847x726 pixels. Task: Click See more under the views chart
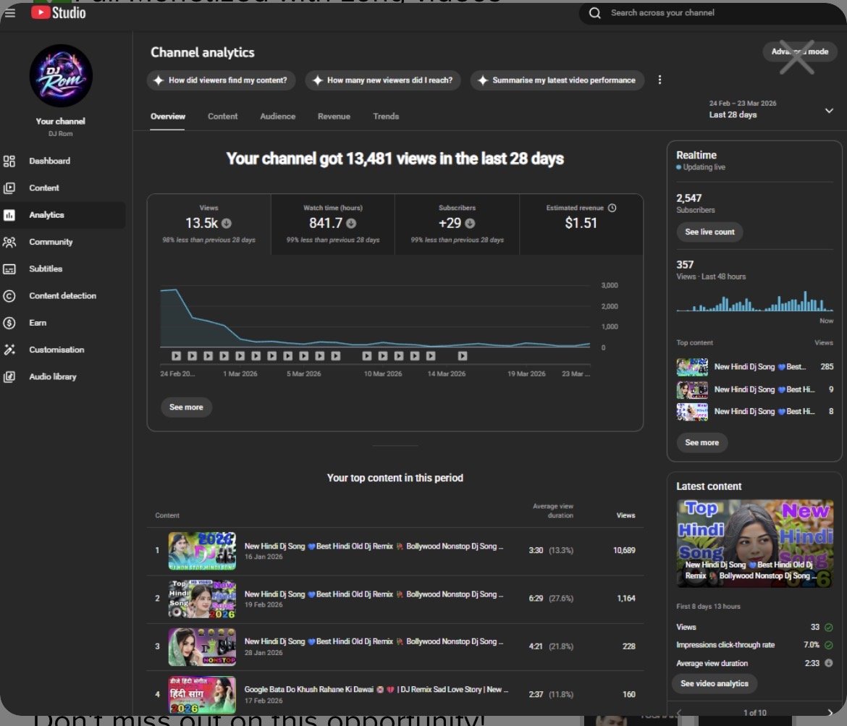point(186,408)
